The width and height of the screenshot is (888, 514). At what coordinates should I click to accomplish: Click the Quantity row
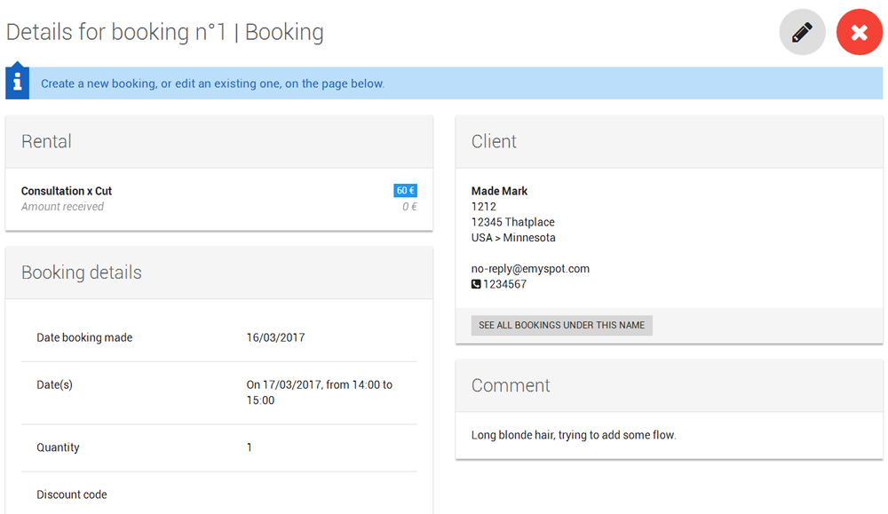tap(219, 447)
